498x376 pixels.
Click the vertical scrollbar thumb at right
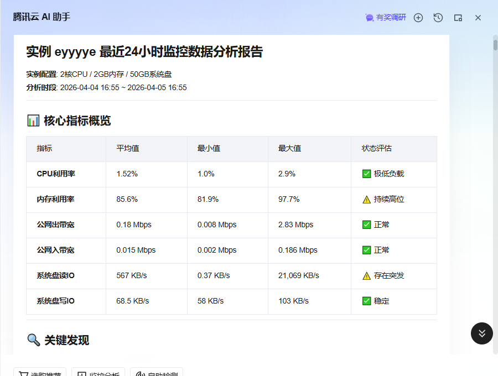click(x=495, y=44)
